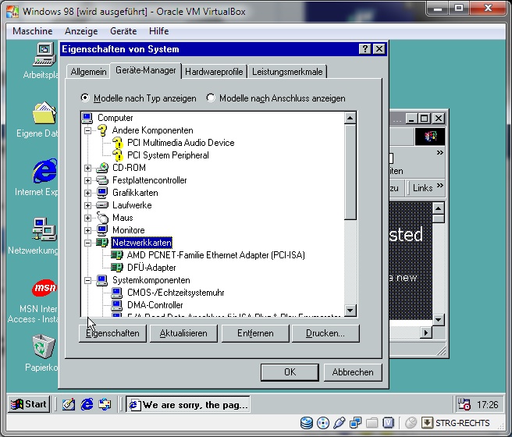Select 'Modelle nach Anschluss anzeigen' radio button
The height and width of the screenshot is (437, 512).
[x=211, y=98]
